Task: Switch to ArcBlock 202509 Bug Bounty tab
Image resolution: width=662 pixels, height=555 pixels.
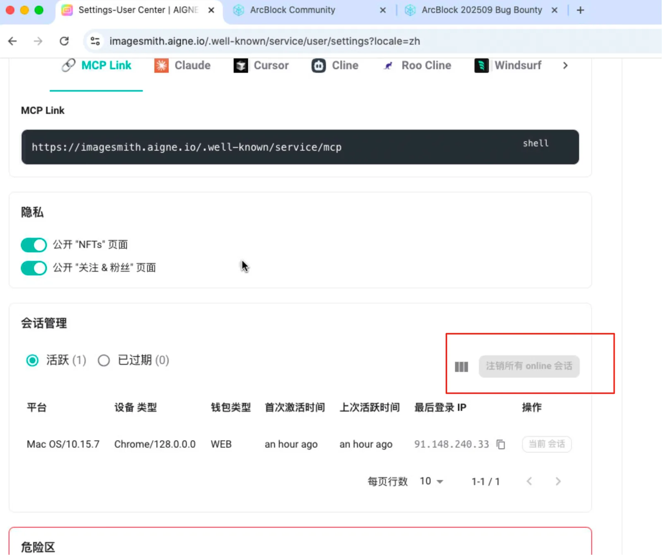Action: pyautogui.click(x=482, y=10)
